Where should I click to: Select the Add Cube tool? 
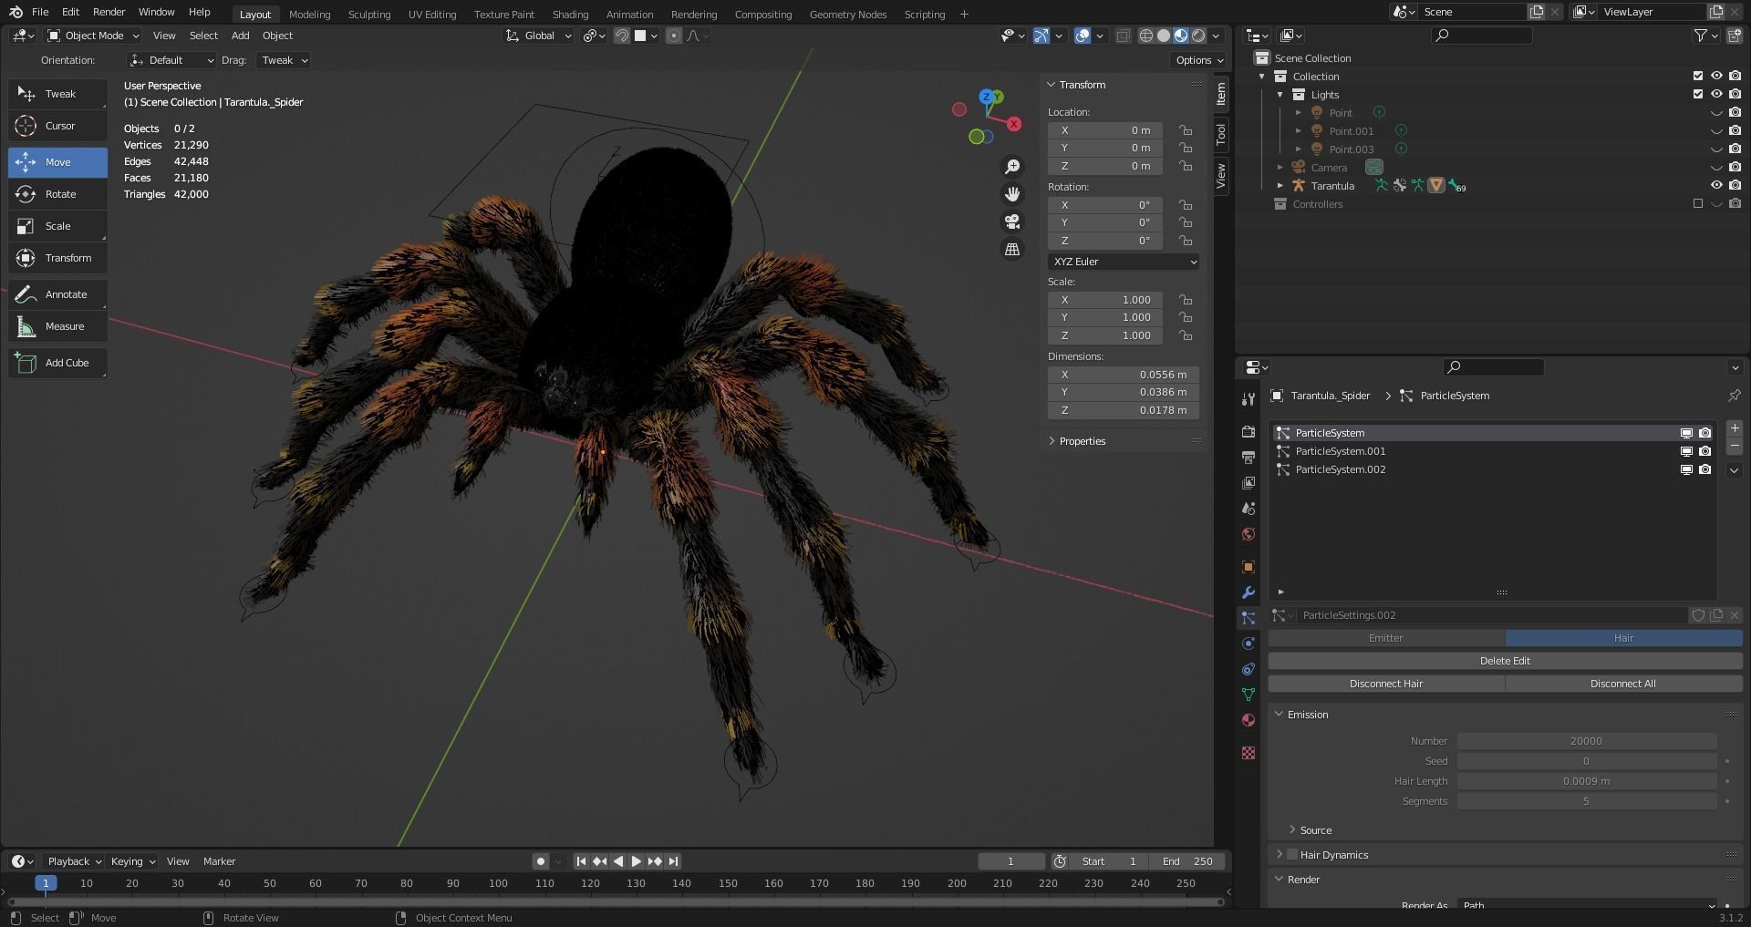[x=57, y=363]
